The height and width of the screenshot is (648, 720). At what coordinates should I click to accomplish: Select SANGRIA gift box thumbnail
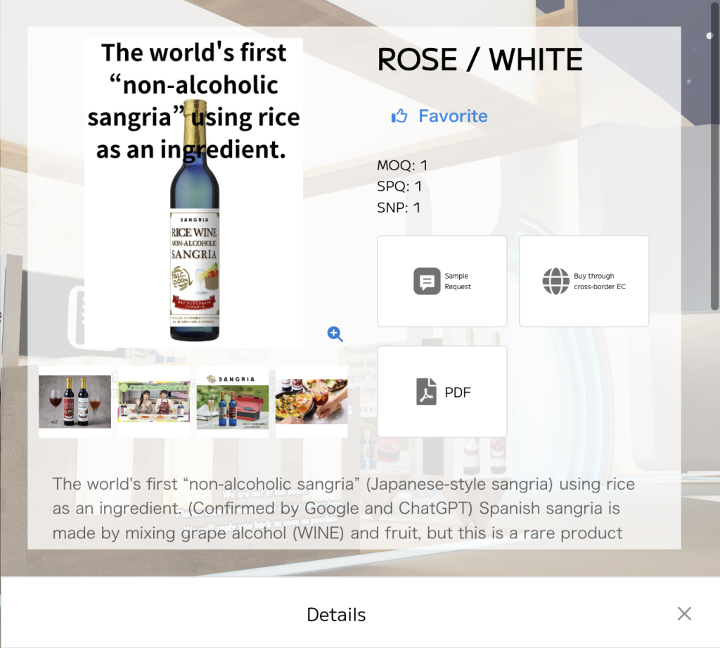coord(233,402)
